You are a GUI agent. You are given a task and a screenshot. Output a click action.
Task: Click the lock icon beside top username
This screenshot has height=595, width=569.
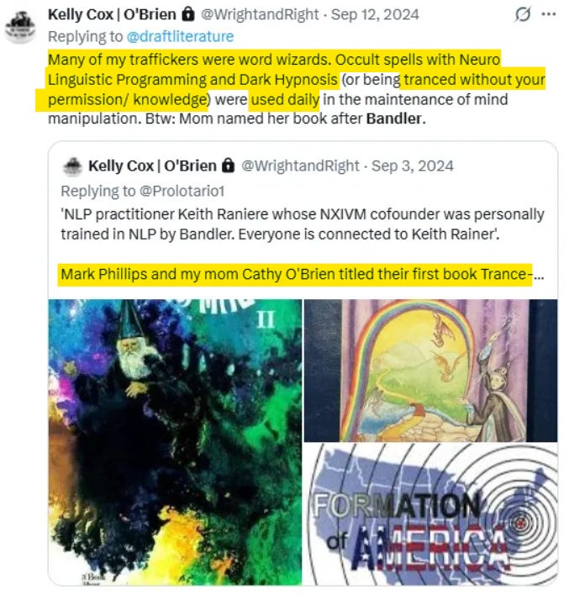coord(188,14)
